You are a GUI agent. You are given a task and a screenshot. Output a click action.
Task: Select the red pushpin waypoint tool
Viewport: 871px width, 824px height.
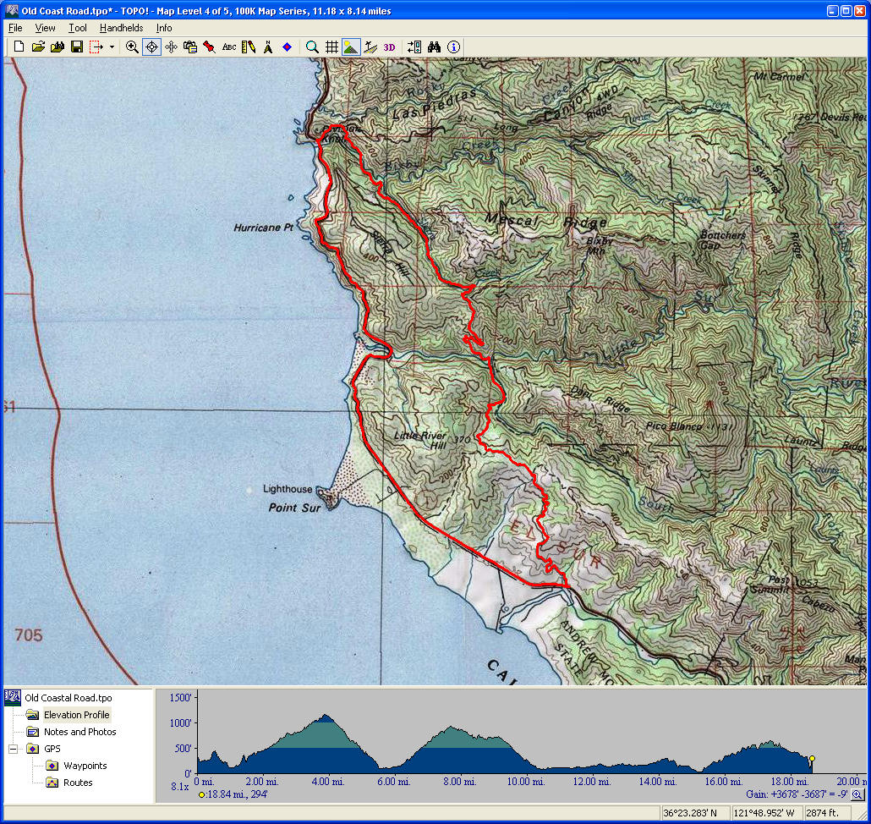click(209, 47)
